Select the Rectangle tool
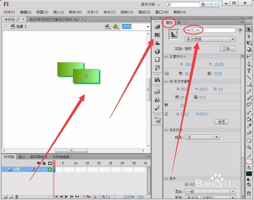254x200 pixels. point(249,84)
